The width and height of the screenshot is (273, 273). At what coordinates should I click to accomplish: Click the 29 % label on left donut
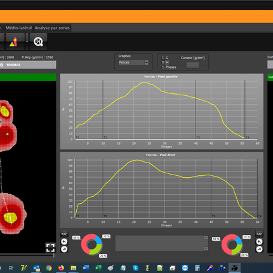[103, 256]
